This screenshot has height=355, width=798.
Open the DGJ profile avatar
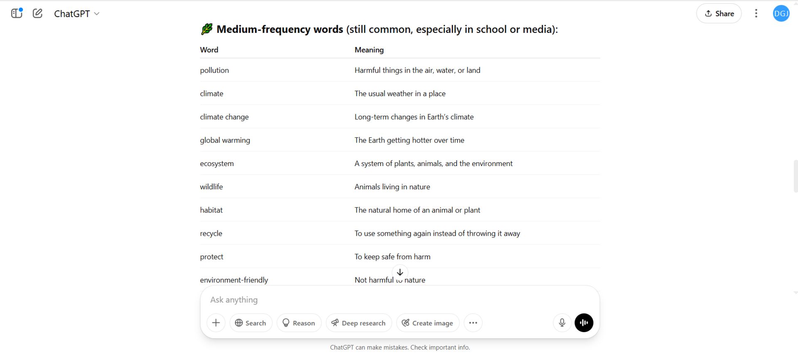(781, 13)
